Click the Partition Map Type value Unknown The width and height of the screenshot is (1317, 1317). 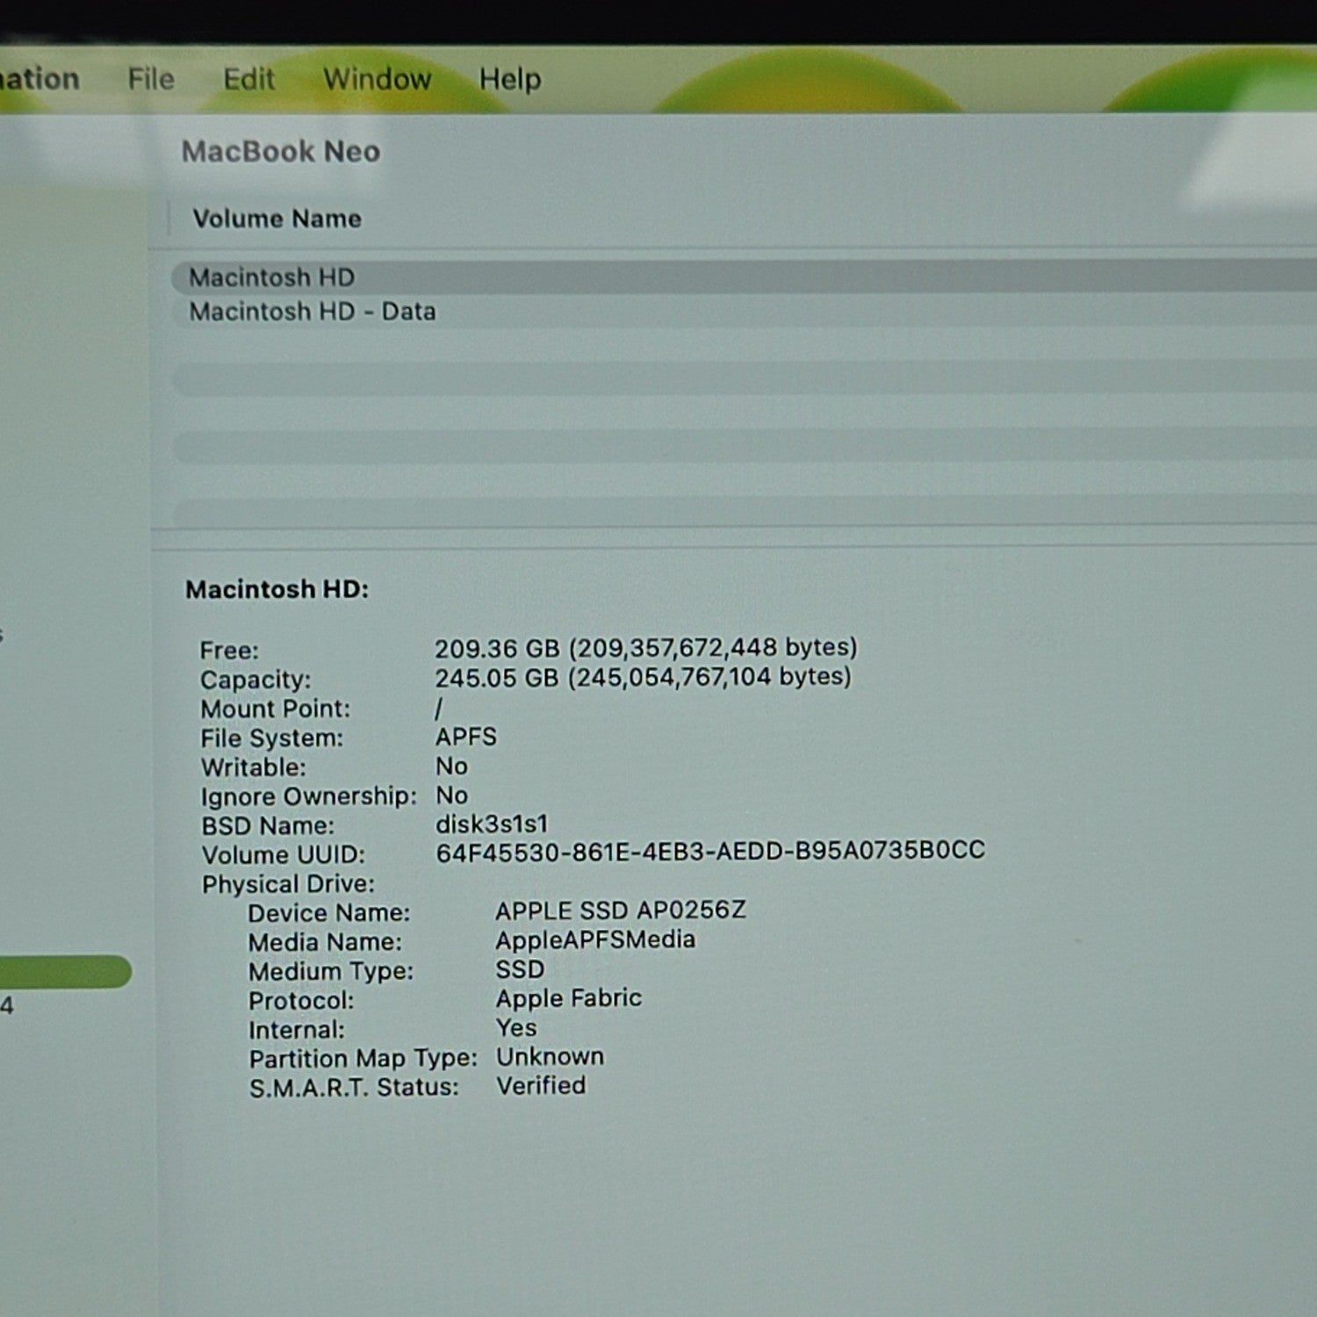(551, 1056)
